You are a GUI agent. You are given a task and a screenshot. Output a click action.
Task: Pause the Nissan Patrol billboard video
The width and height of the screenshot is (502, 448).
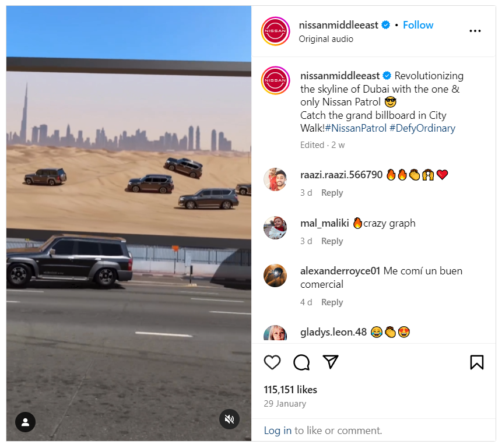click(129, 223)
